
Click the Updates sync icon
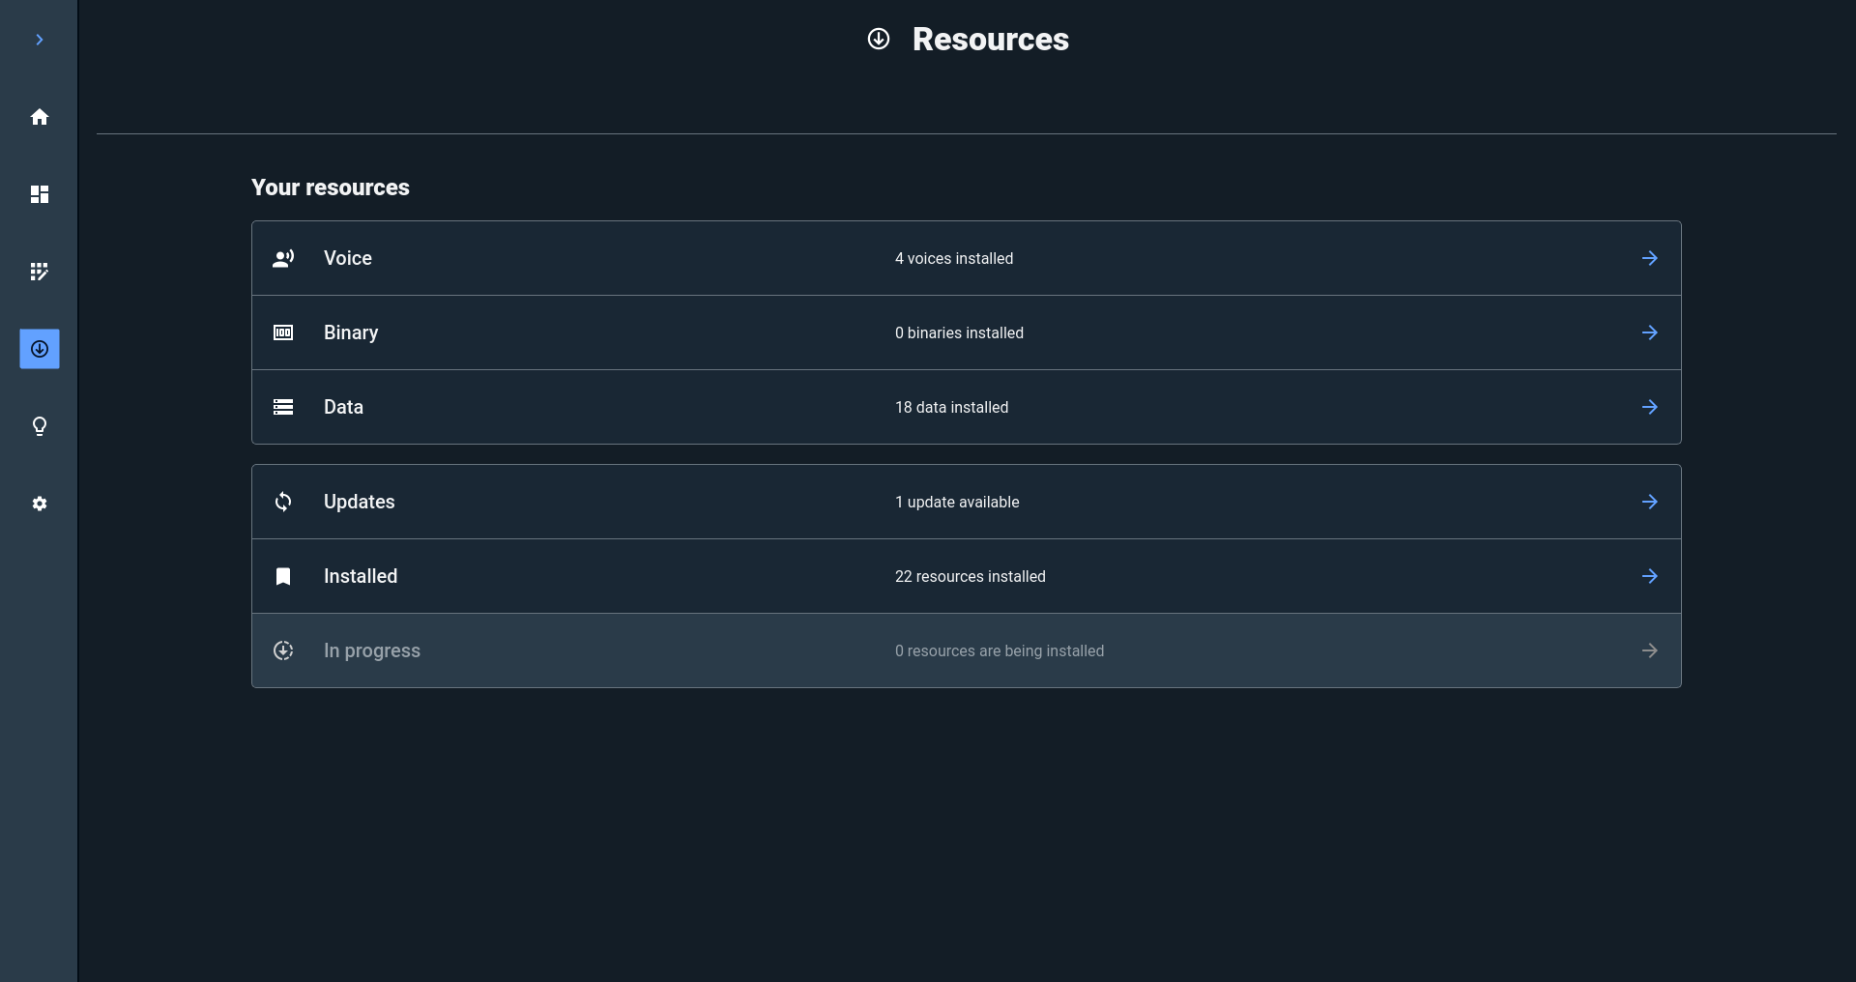coord(283,502)
